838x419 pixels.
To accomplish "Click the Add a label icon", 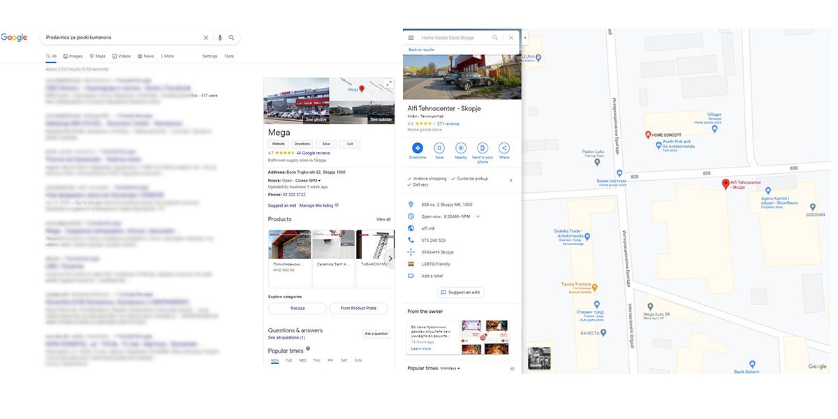I will pos(411,275).
